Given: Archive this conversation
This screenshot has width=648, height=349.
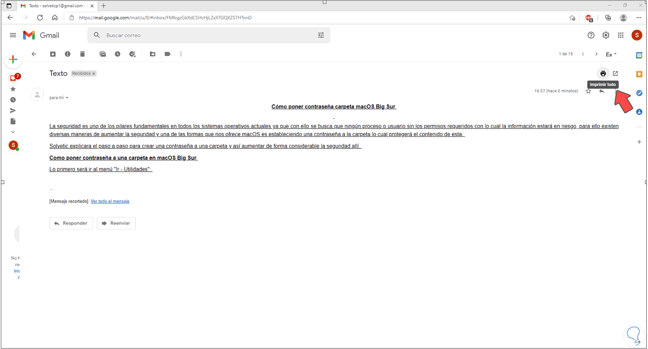Looking at the screenshot, I should 53,54.
